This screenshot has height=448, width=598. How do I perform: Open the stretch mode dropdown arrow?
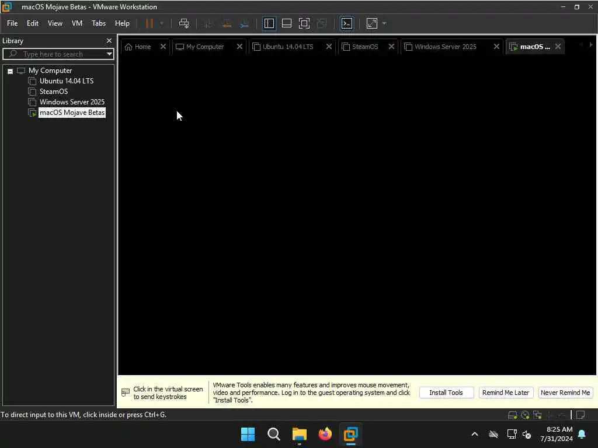pyautogui.click(x=384, y=23)
